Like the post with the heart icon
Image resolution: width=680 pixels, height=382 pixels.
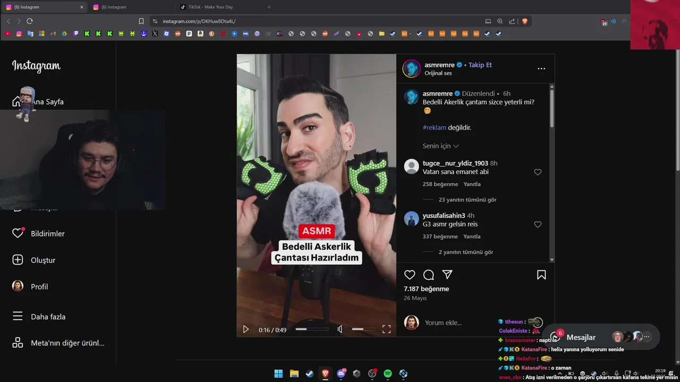pyautogui.click(x=410, y=275)
